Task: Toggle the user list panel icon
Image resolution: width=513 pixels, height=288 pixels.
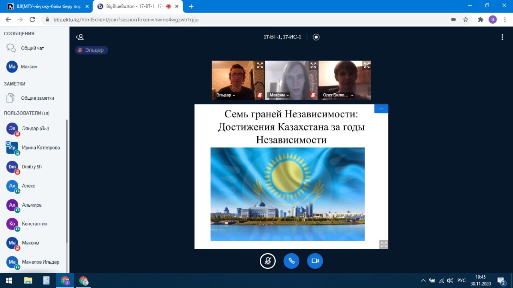Action: 80,37
